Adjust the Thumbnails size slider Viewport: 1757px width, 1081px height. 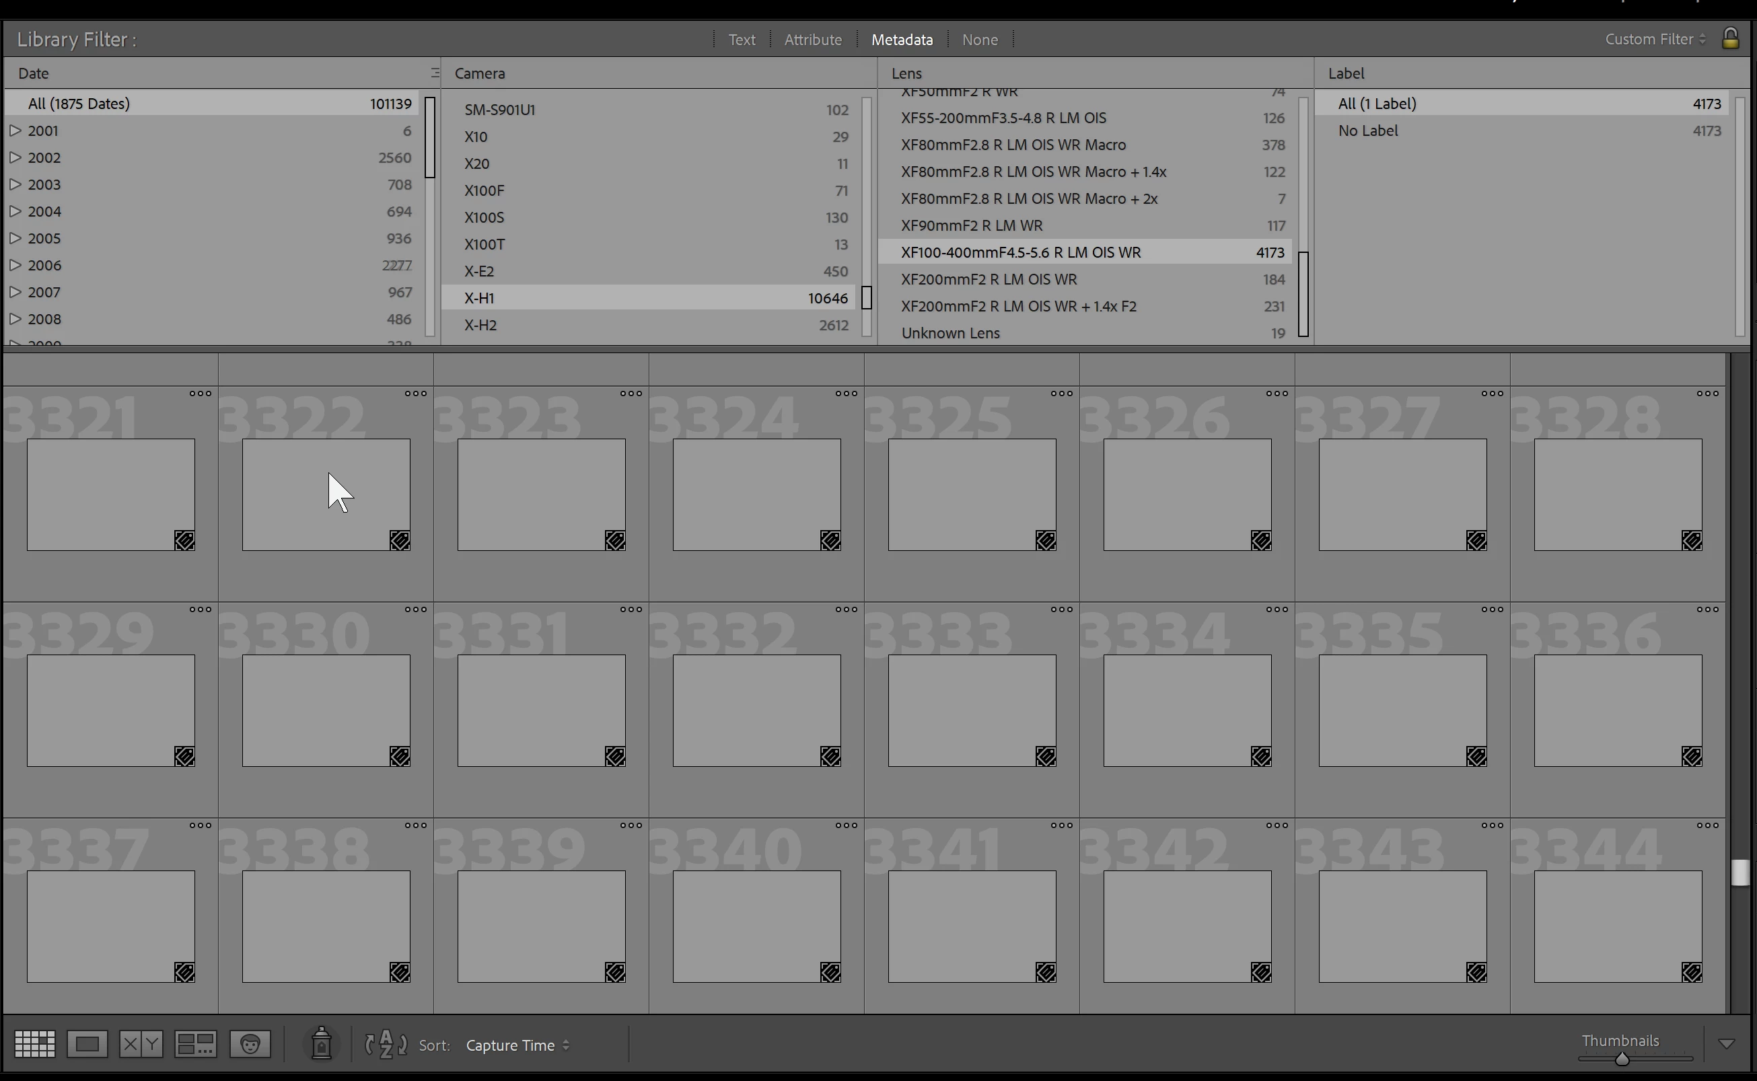(x=1621, y=1059)
